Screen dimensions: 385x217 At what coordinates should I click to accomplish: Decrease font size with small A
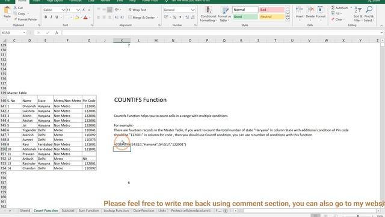coord(89,10)
